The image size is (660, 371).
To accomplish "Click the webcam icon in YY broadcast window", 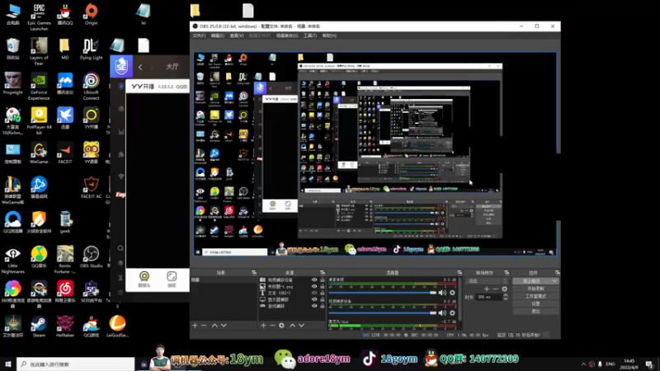I will [144, 279].
